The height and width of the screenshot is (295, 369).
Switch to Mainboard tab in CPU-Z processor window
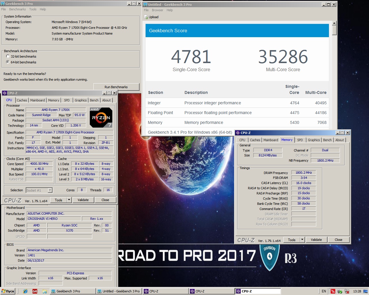[x=37, y=100]
